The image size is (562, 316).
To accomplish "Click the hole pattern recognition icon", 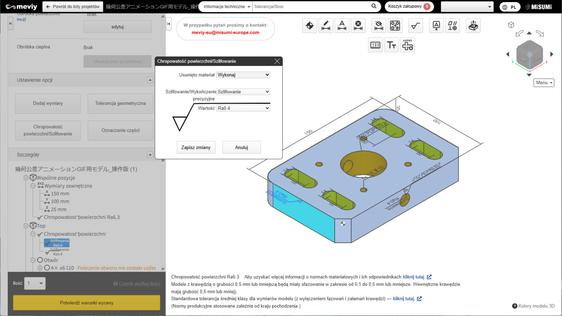I will click(395, 26).
